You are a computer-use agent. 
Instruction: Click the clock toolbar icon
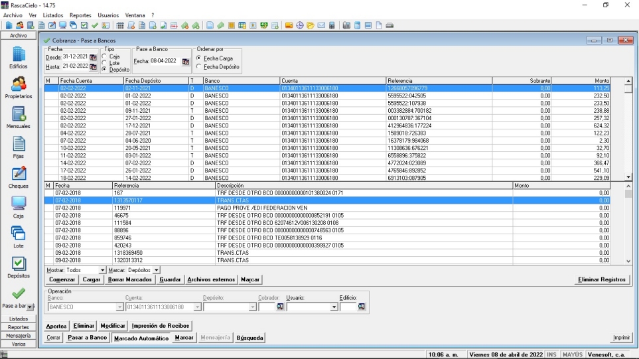tap(299, 25)
